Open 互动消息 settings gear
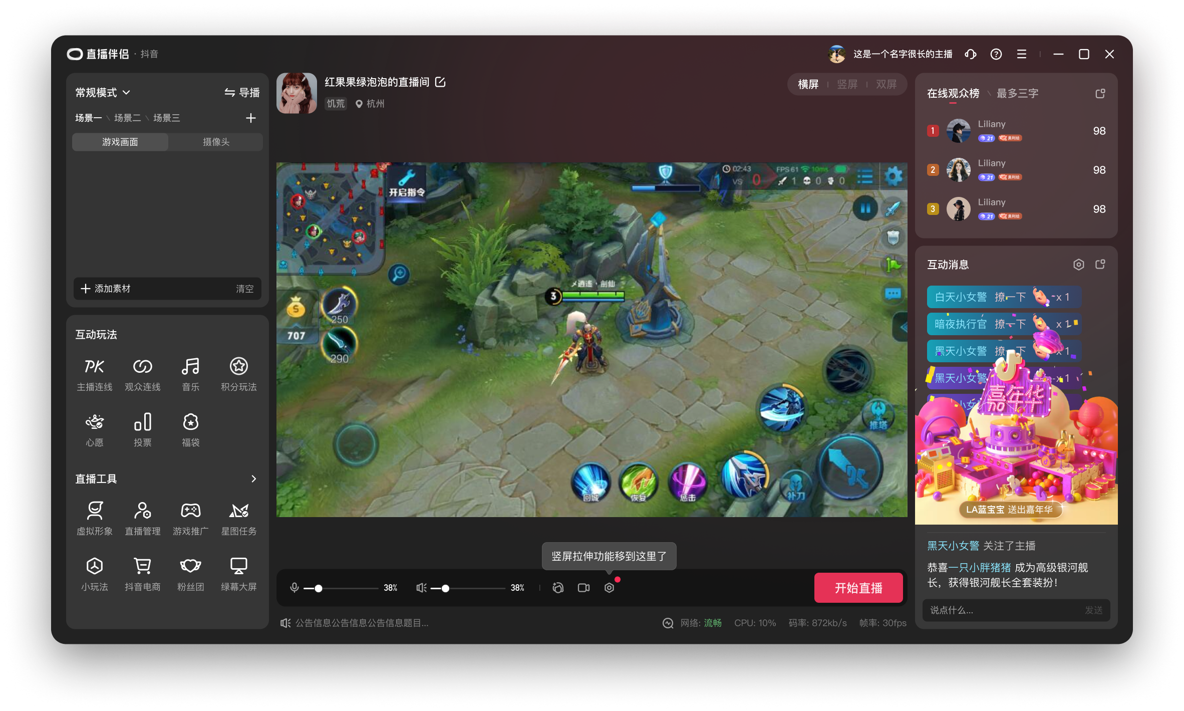This screenshot has height=711, width=1184. [1078, 265]
